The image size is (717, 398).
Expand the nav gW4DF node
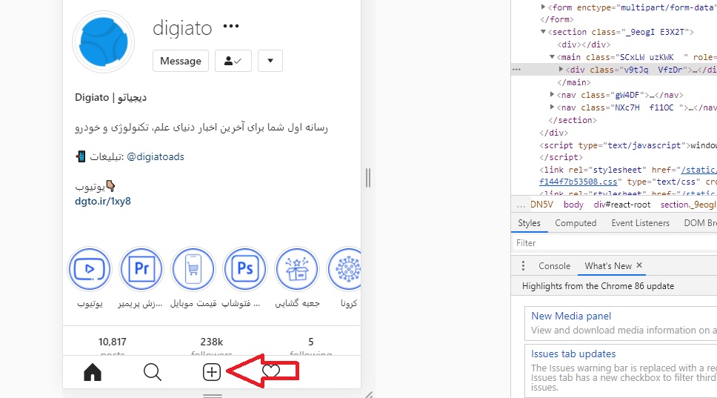[x=552, y=95]
